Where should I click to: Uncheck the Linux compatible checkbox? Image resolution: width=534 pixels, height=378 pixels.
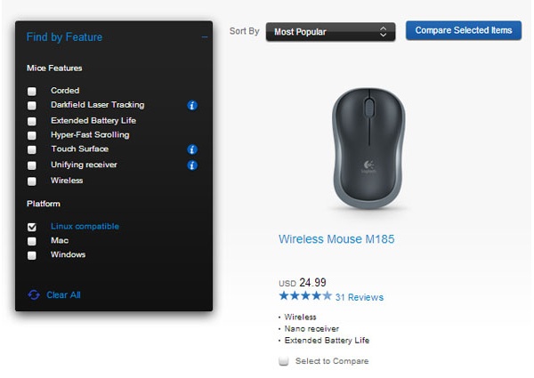(32, 227)
